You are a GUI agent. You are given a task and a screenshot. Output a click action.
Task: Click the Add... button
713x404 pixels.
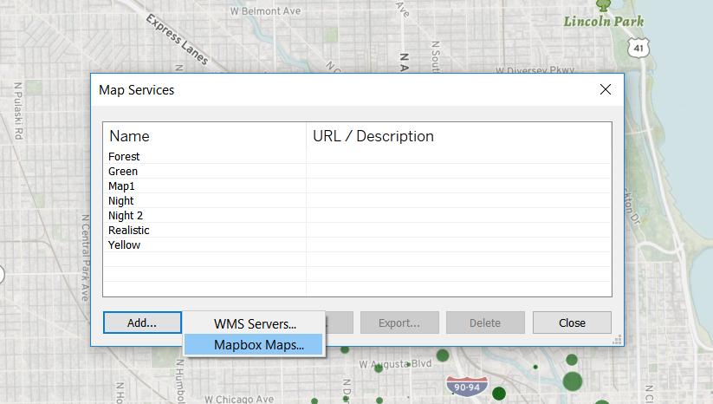(142, 323)
